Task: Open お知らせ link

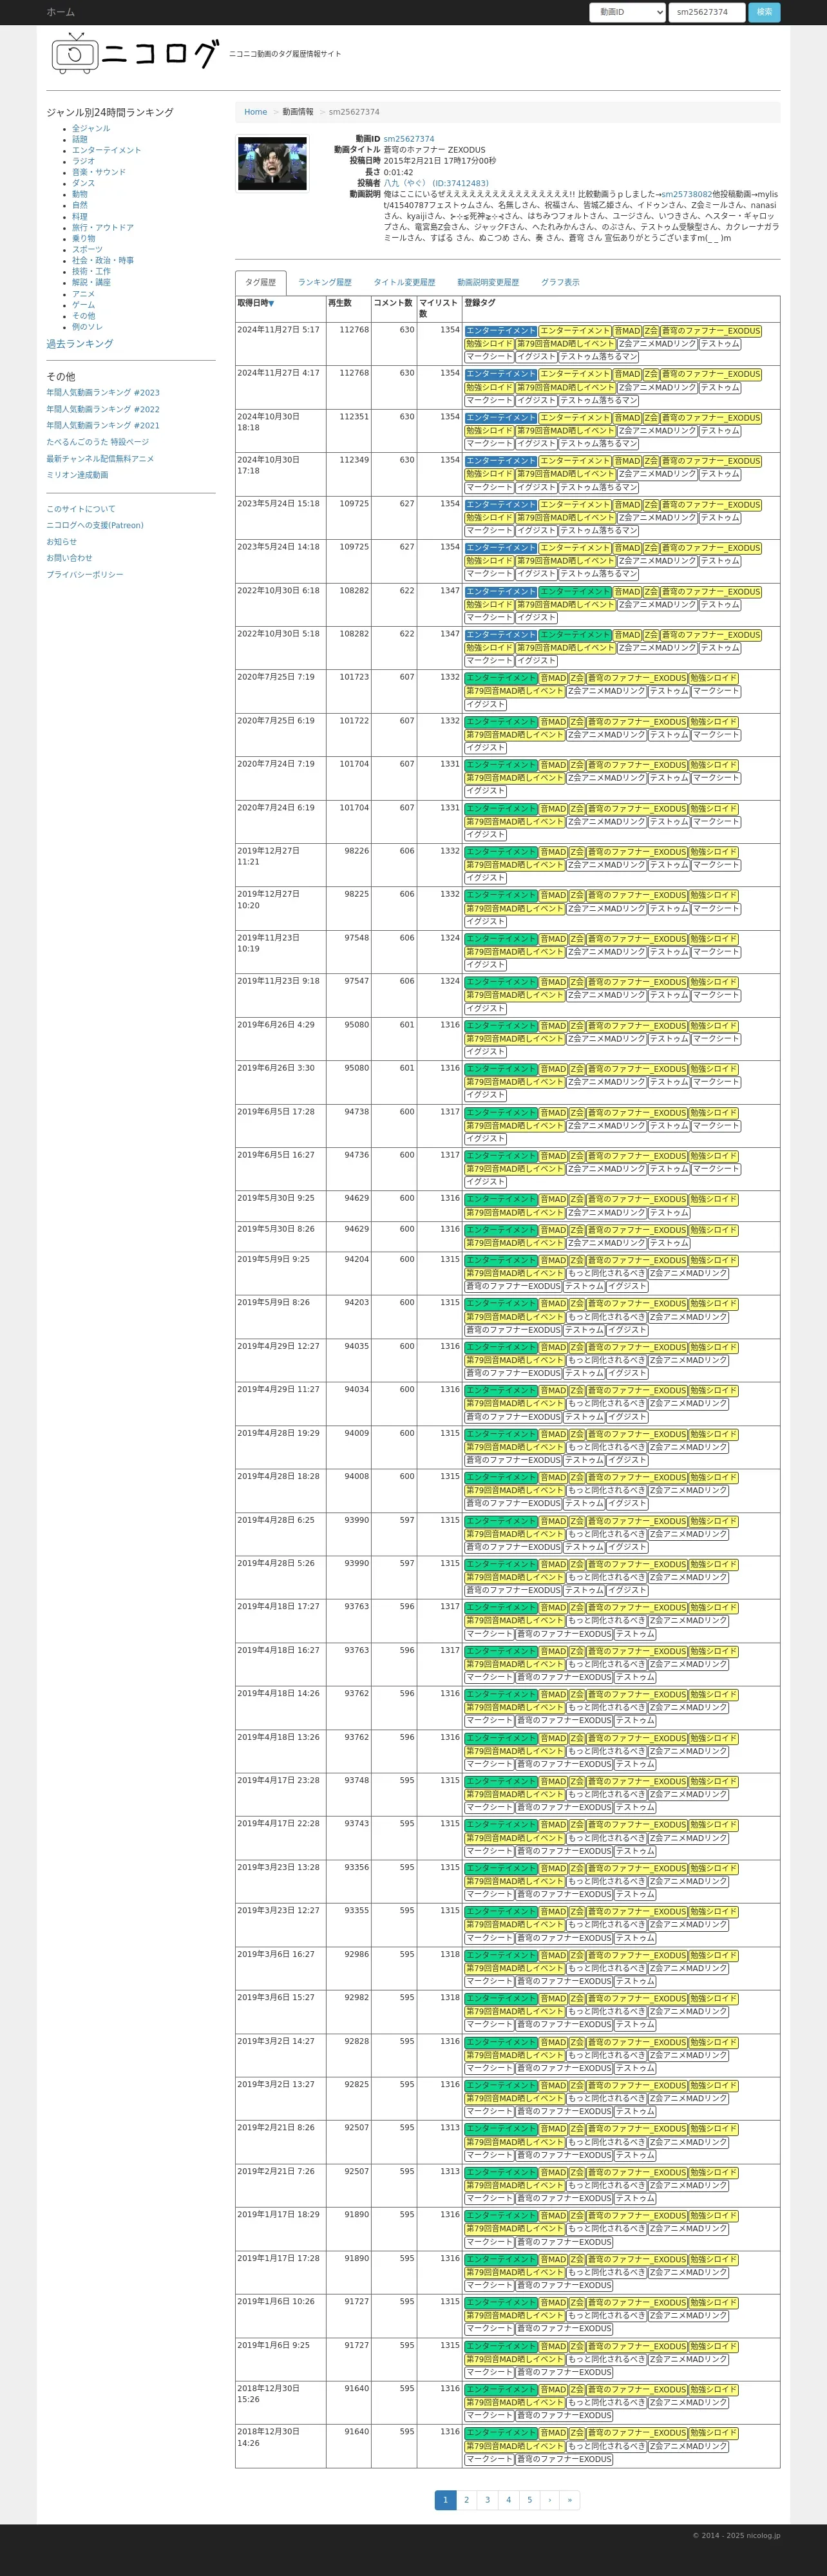Action: click(x=61, y=542)
